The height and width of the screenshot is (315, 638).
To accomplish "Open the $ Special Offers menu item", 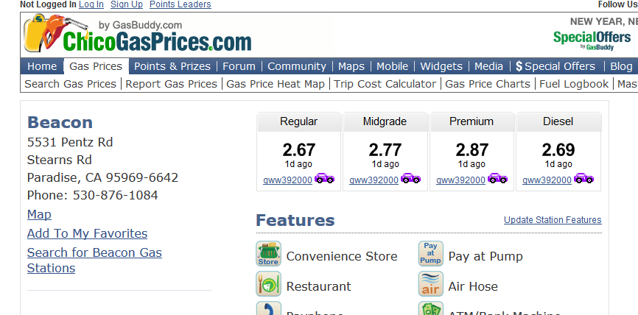I will click(555, 66).
